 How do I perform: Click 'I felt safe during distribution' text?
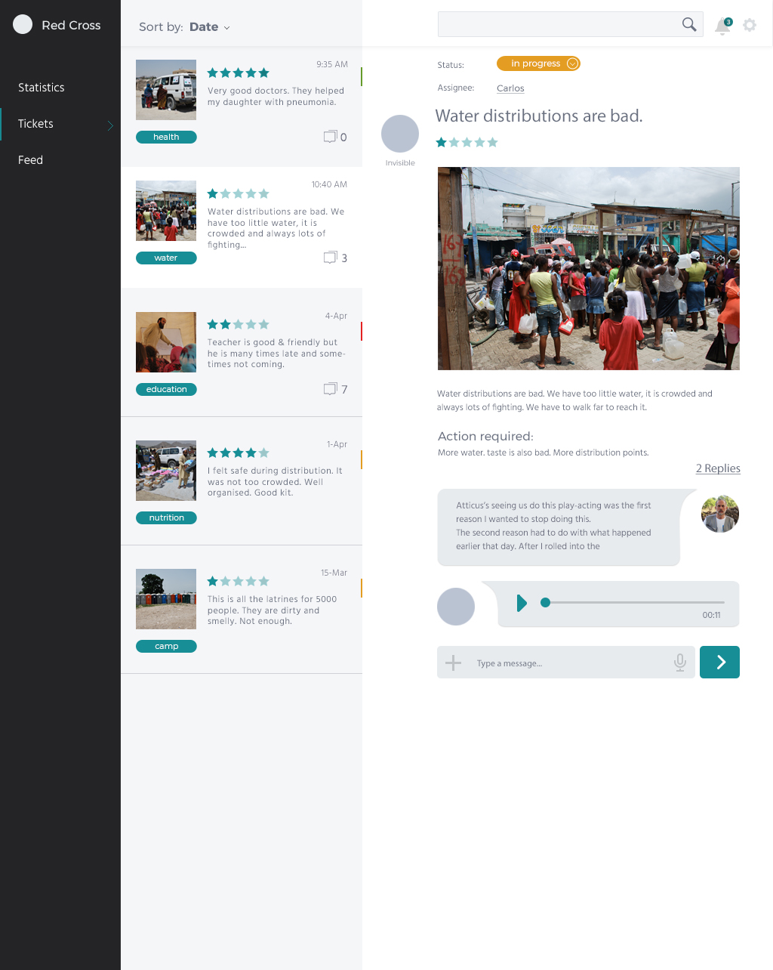coord(275,481)
